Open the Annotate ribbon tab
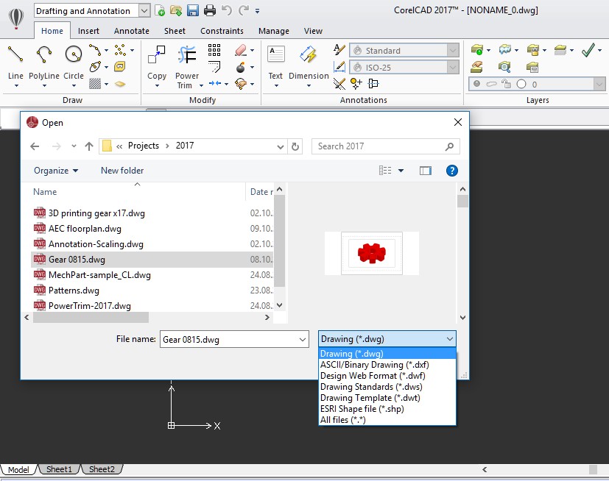This screenshot has height=481, width=609. click(x=132, y=31)
